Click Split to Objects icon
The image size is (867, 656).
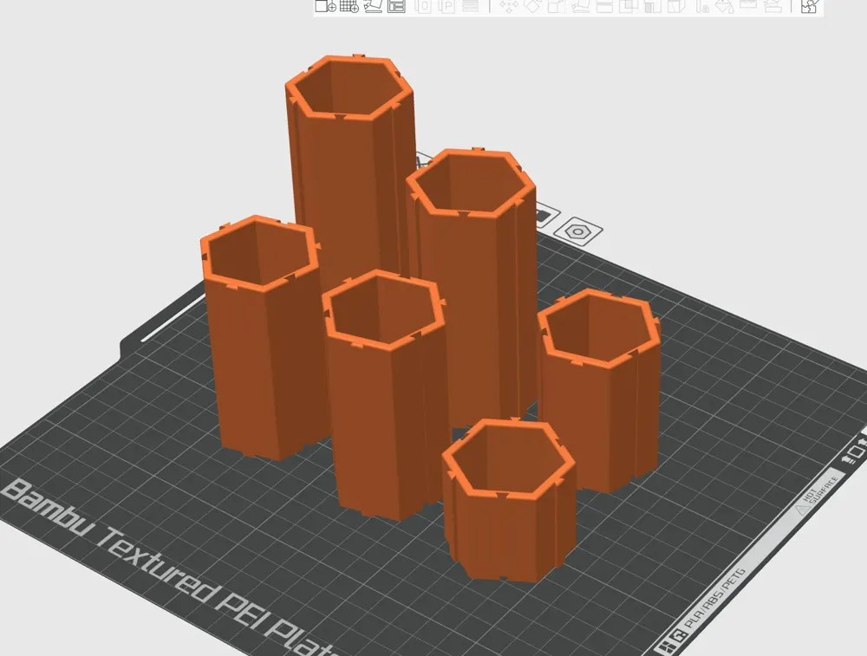pos(423,6)
